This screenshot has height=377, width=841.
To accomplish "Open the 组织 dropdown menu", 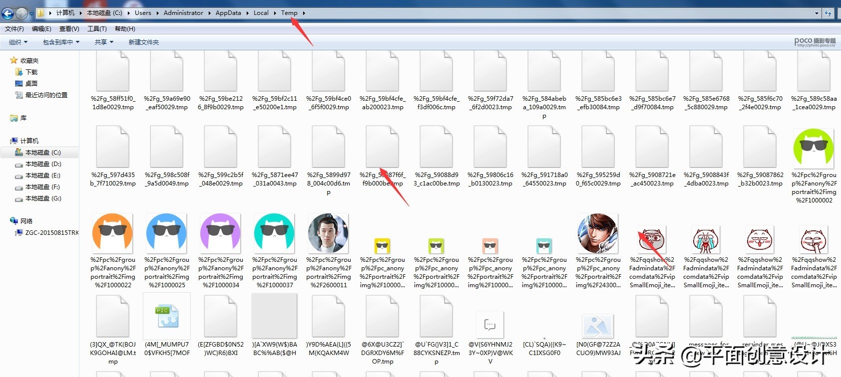I will pyautogui.click(x=18, y=42).
